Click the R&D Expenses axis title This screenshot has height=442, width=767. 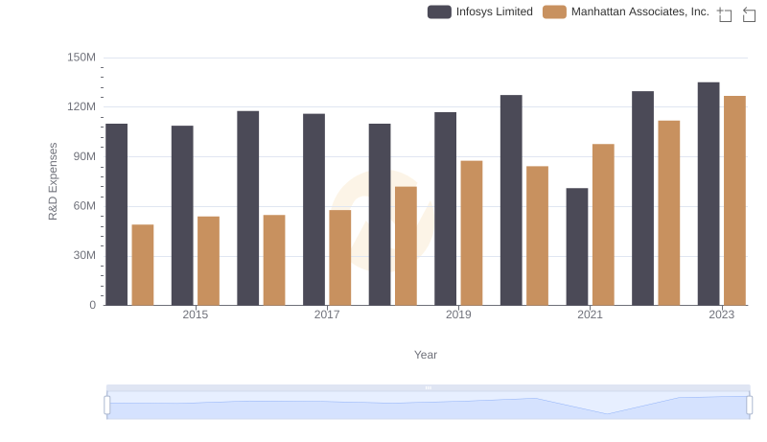pos(53,181)
